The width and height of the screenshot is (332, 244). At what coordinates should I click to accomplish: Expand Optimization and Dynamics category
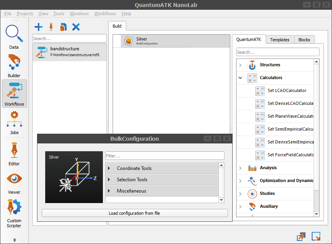pyautogui.click(x=240, y=181)
